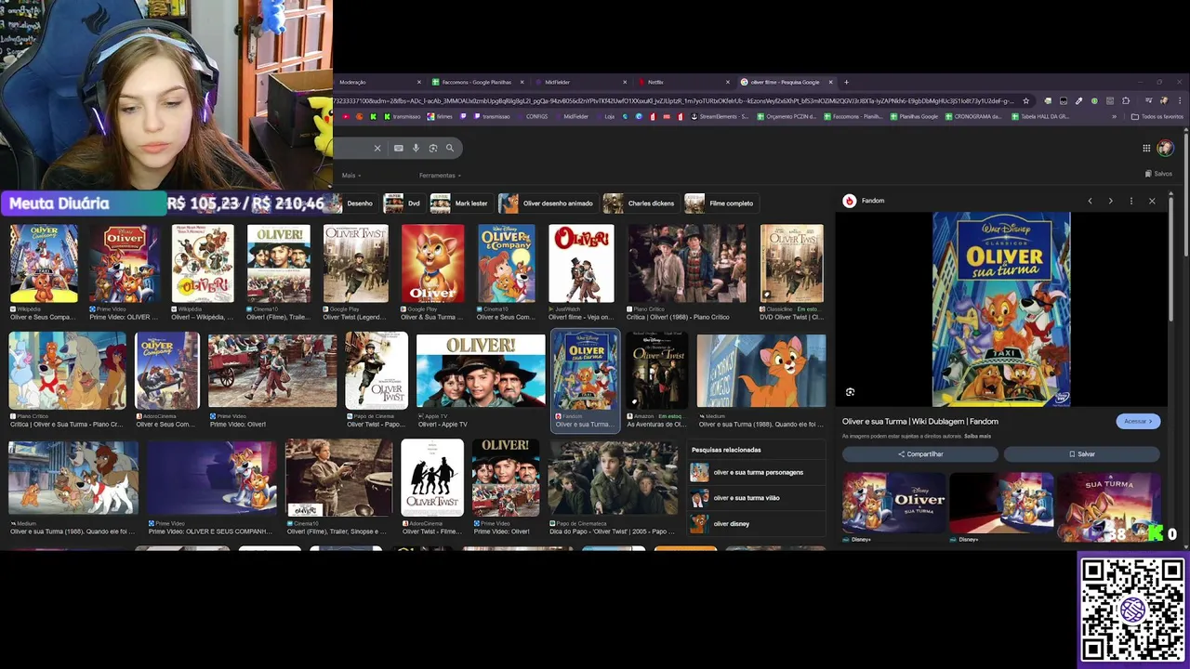This screenshot has width=1190, height=669.
Task: Click the magnifier search button
Action: tap(450, 148)
